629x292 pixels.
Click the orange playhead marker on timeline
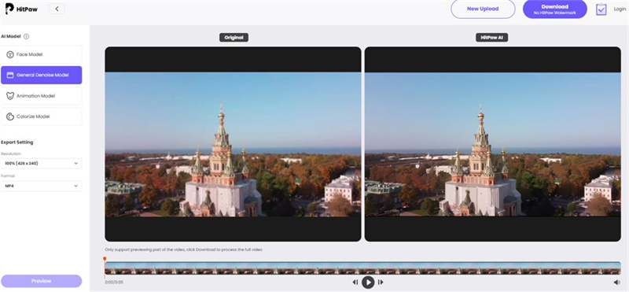point(105,260)
